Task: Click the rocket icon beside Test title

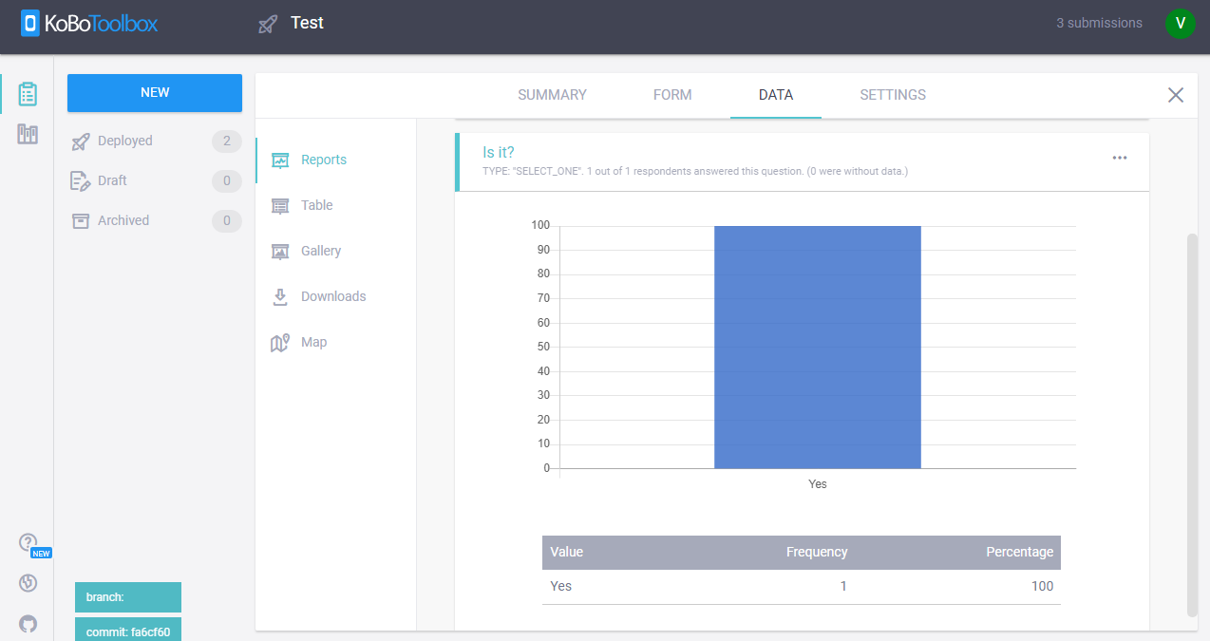Action: (x=268, y=24)
